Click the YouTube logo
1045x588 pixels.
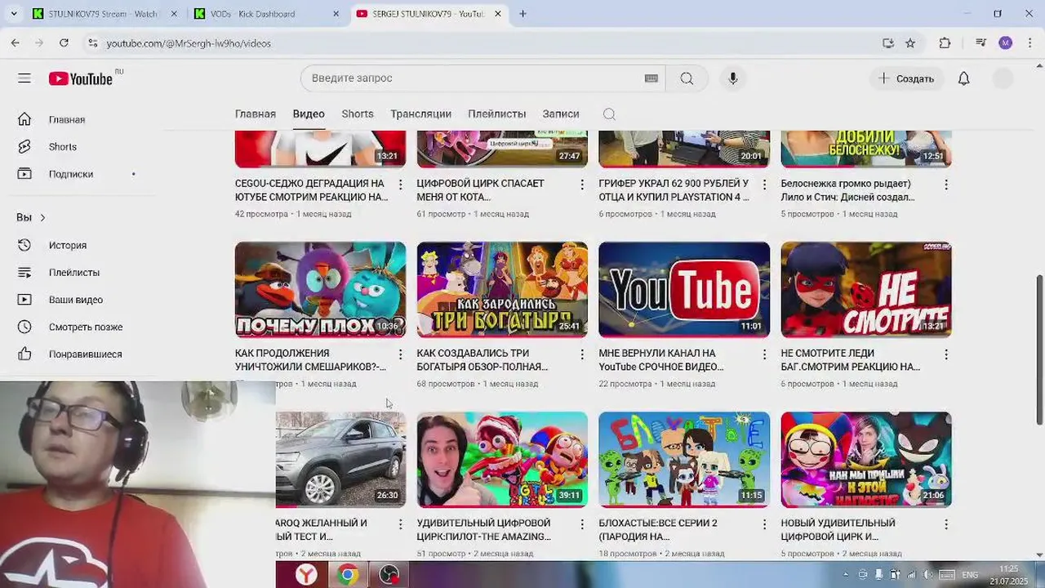81,78
